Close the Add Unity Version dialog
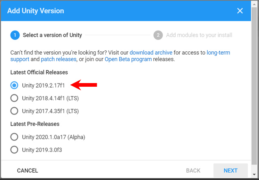Screen dimensions: 259x180 click(240, 11)
